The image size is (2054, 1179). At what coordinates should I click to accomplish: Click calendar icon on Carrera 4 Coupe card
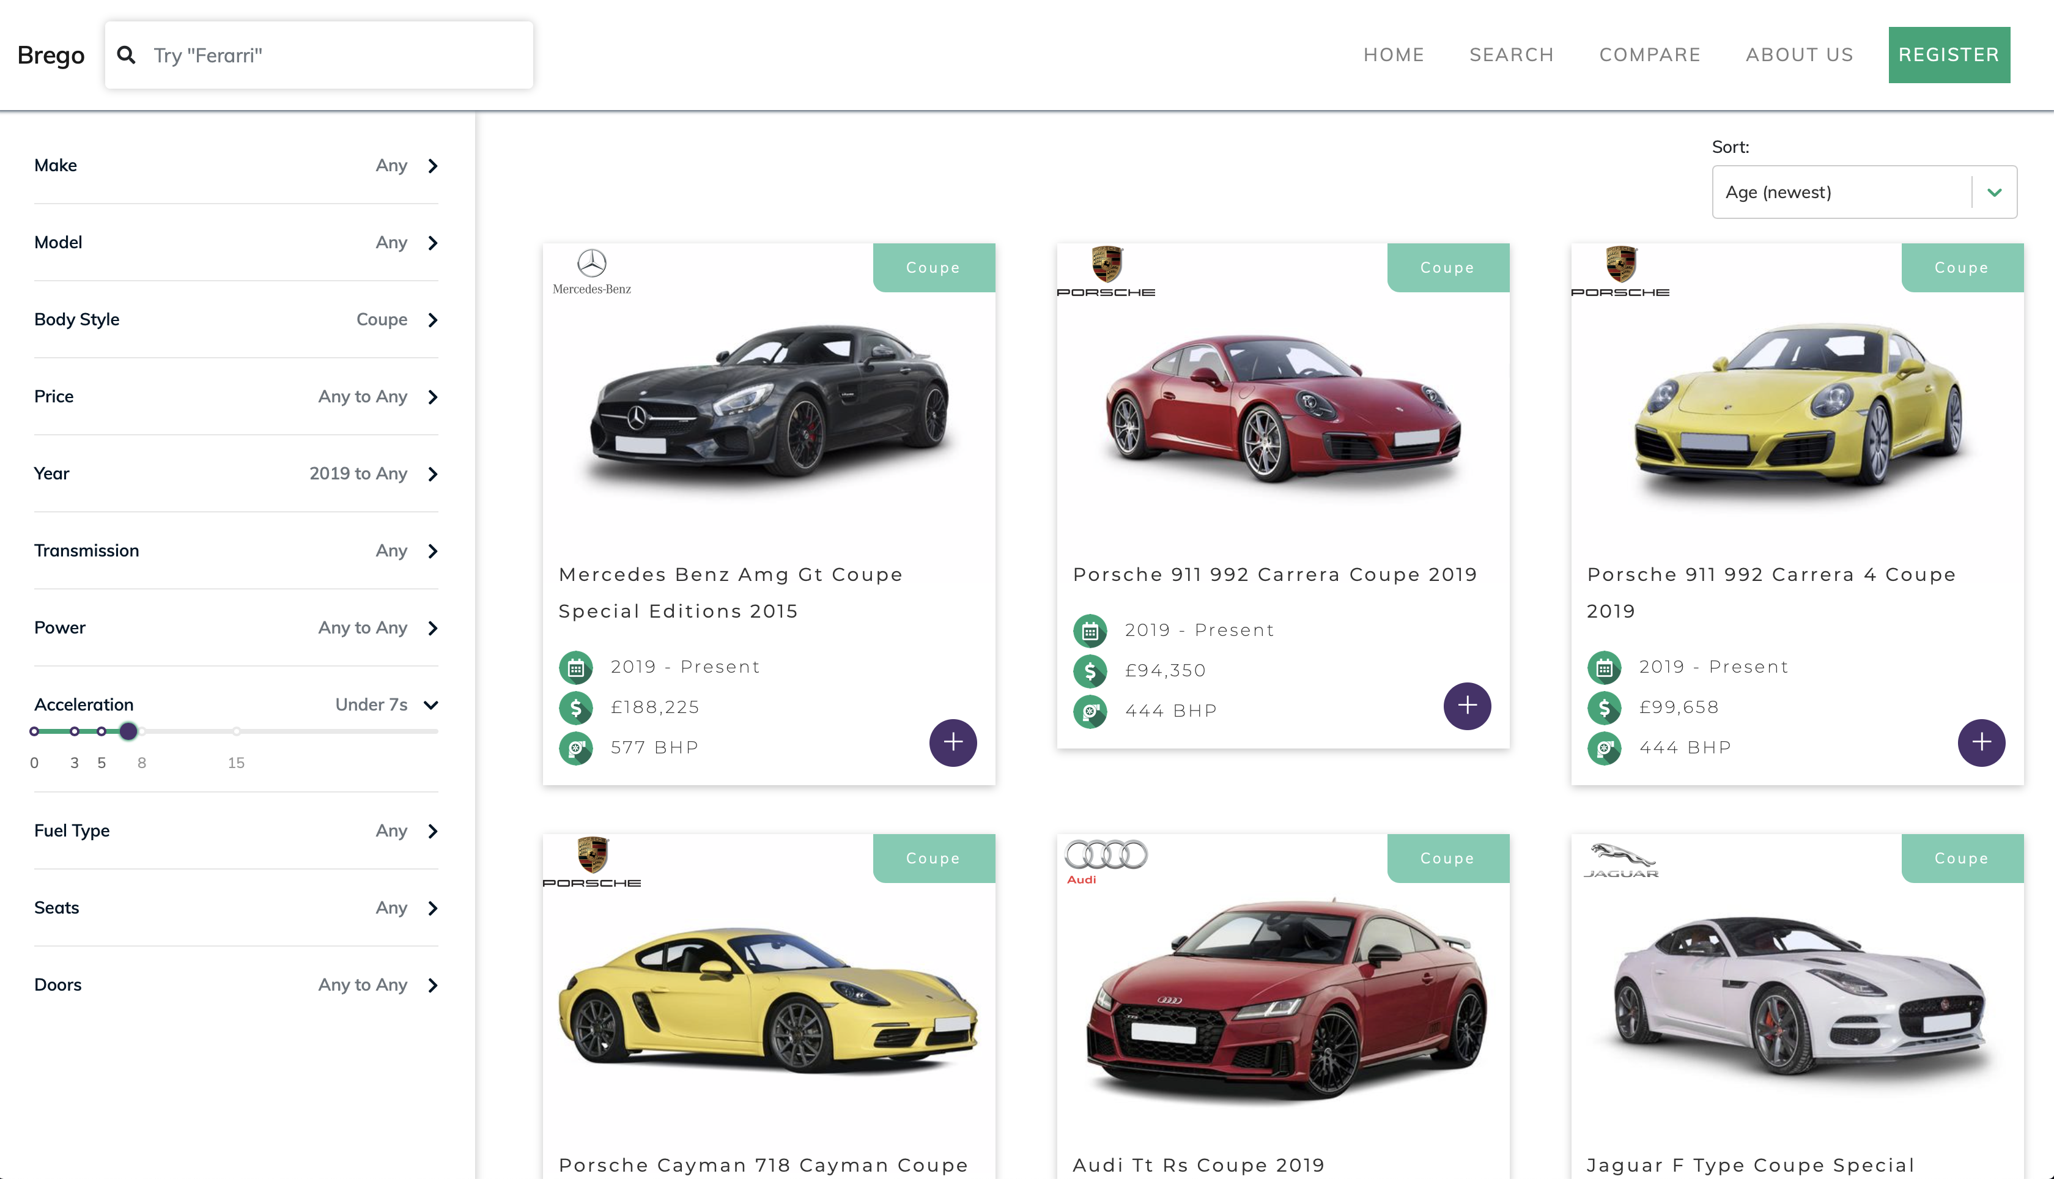[x=1604, y=667]
